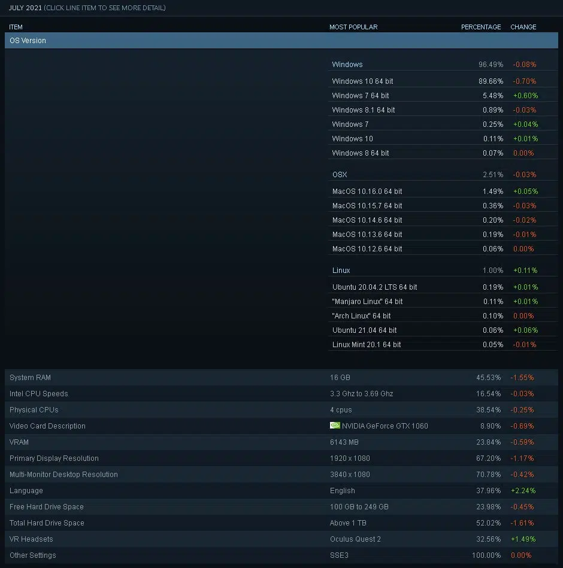Image resolution: width=563 pixels, height=568 pixels.
Task: Click the NVIDIA logo icon beside GeForce GTX 1060
Action: pos(335,426)
